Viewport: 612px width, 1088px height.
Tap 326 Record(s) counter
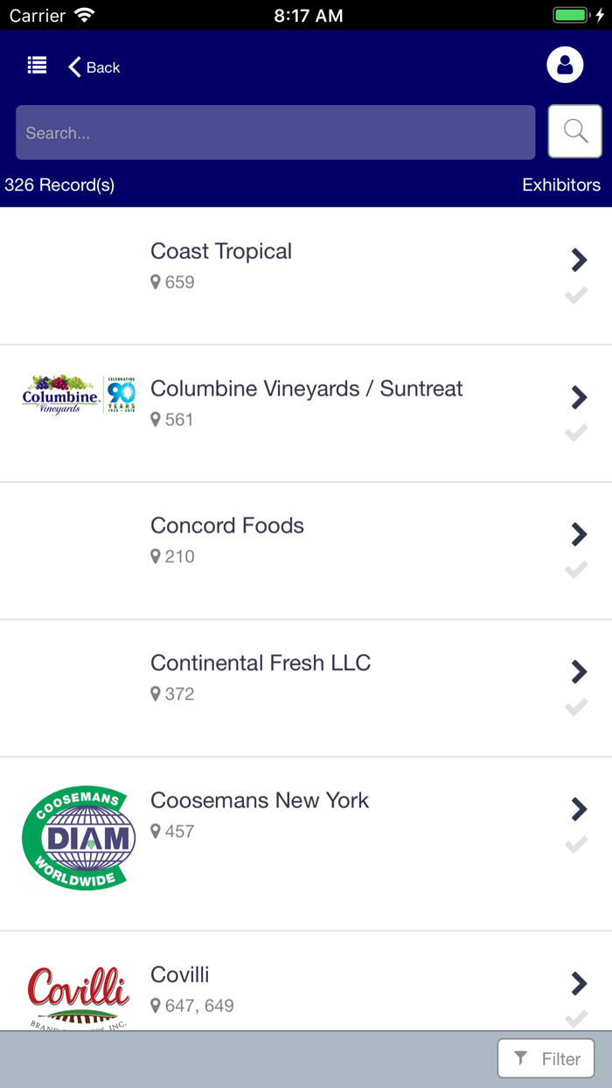pos(61,185)
